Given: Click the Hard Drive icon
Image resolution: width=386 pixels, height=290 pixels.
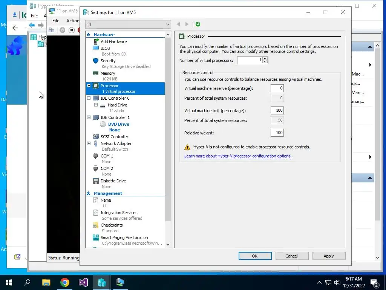Looking at the screenshot, I should [103, 106].
